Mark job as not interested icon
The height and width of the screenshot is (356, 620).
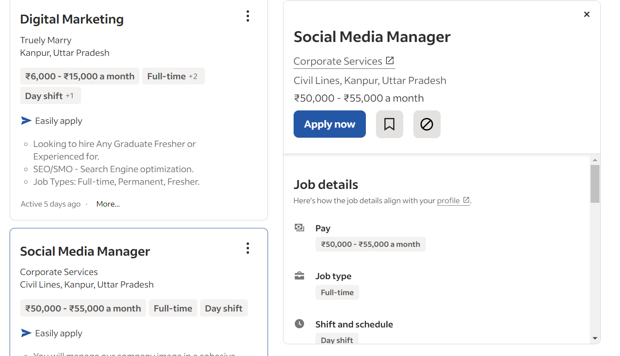click(x=427, y=124)
